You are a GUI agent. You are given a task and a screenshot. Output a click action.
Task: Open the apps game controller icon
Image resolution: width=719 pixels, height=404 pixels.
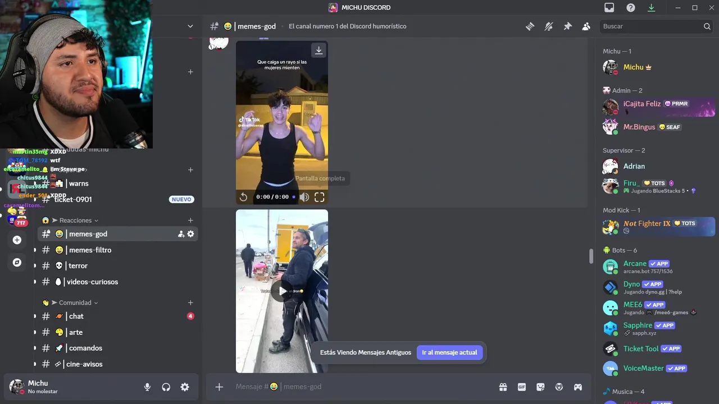tap(577, 387)
